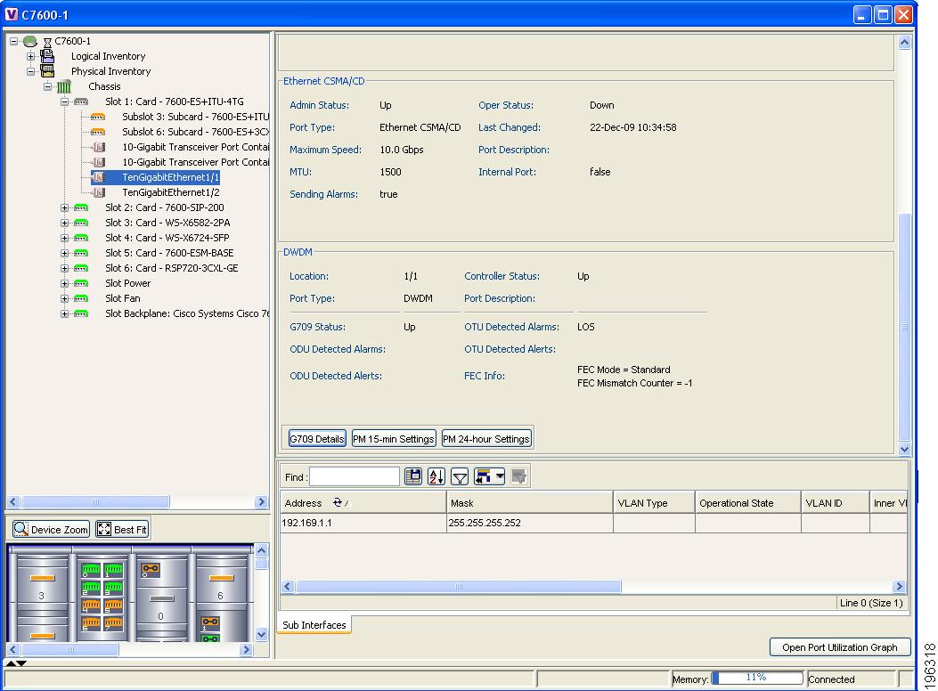The height and width of the screenshot is (691, 938).
Task: Expand Slot 2: Card - 7600-SIP-200
Action: 64,207
